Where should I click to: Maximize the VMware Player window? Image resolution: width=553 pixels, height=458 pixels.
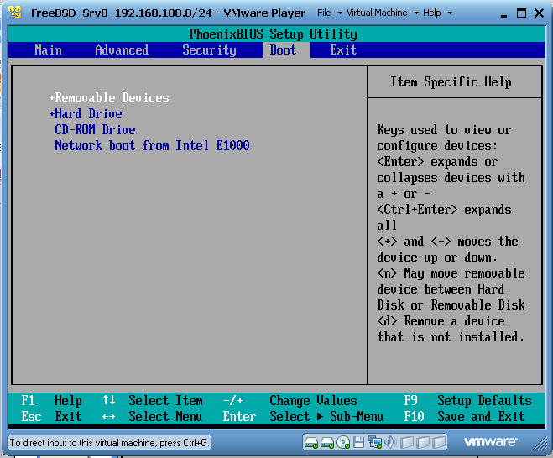521,13
